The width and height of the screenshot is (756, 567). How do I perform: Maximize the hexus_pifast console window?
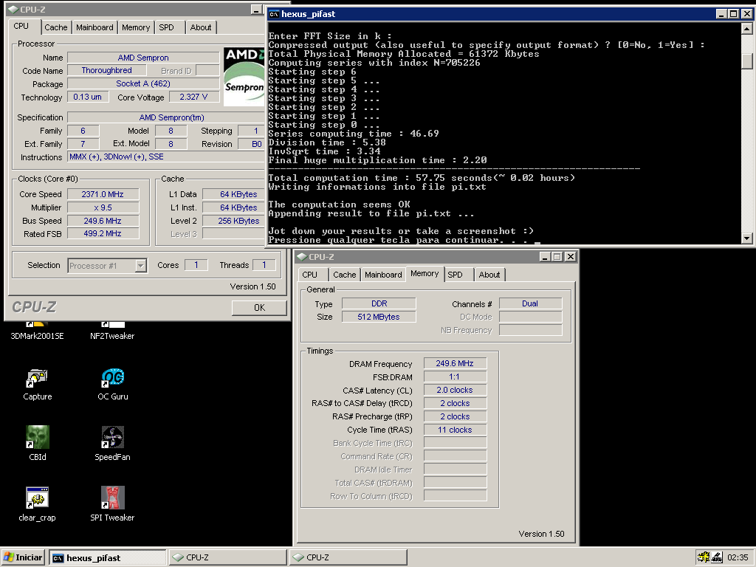click(733, 14)
